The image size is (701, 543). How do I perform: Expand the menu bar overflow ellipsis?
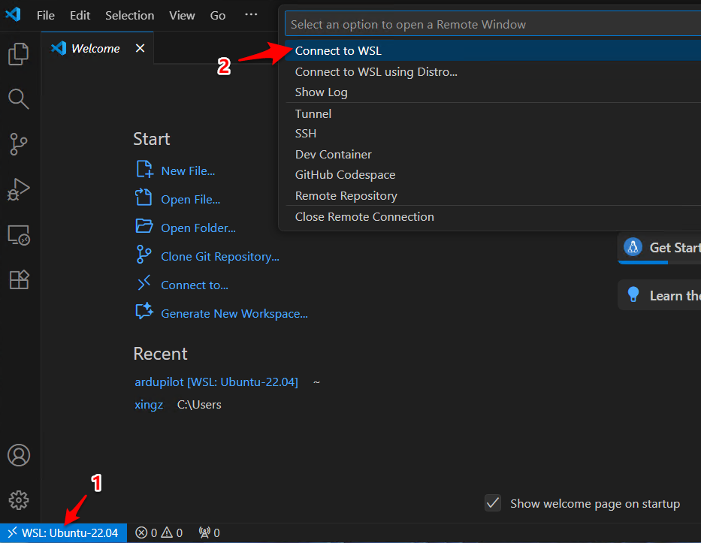pos(251,15)
